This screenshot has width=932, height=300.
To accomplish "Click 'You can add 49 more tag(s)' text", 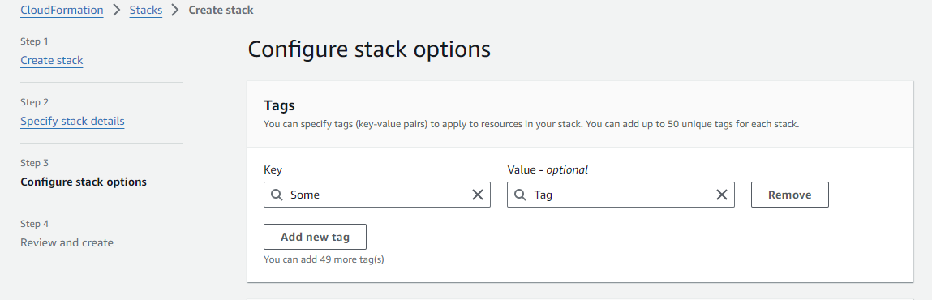I will (x=324, y=259).
